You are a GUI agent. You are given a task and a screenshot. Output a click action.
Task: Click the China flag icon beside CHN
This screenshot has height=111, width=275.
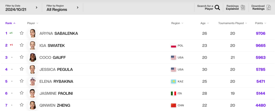tap(173, 105)
